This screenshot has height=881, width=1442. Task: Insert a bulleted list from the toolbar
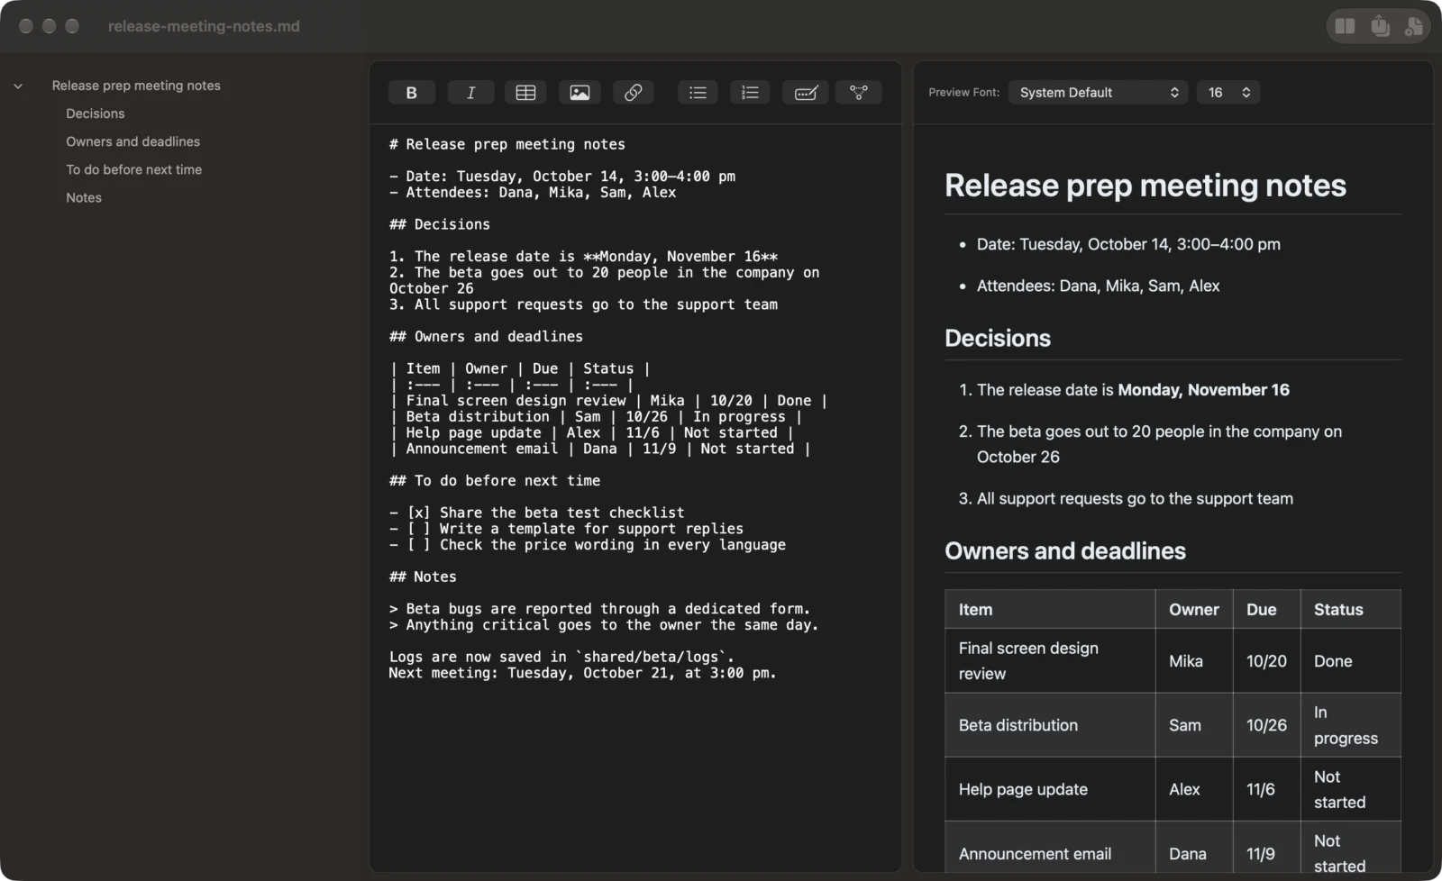(698, 93)
